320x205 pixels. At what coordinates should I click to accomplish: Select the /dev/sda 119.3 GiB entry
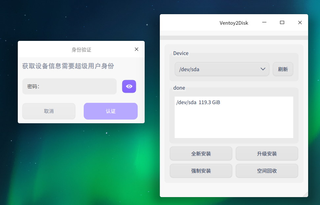198,102
